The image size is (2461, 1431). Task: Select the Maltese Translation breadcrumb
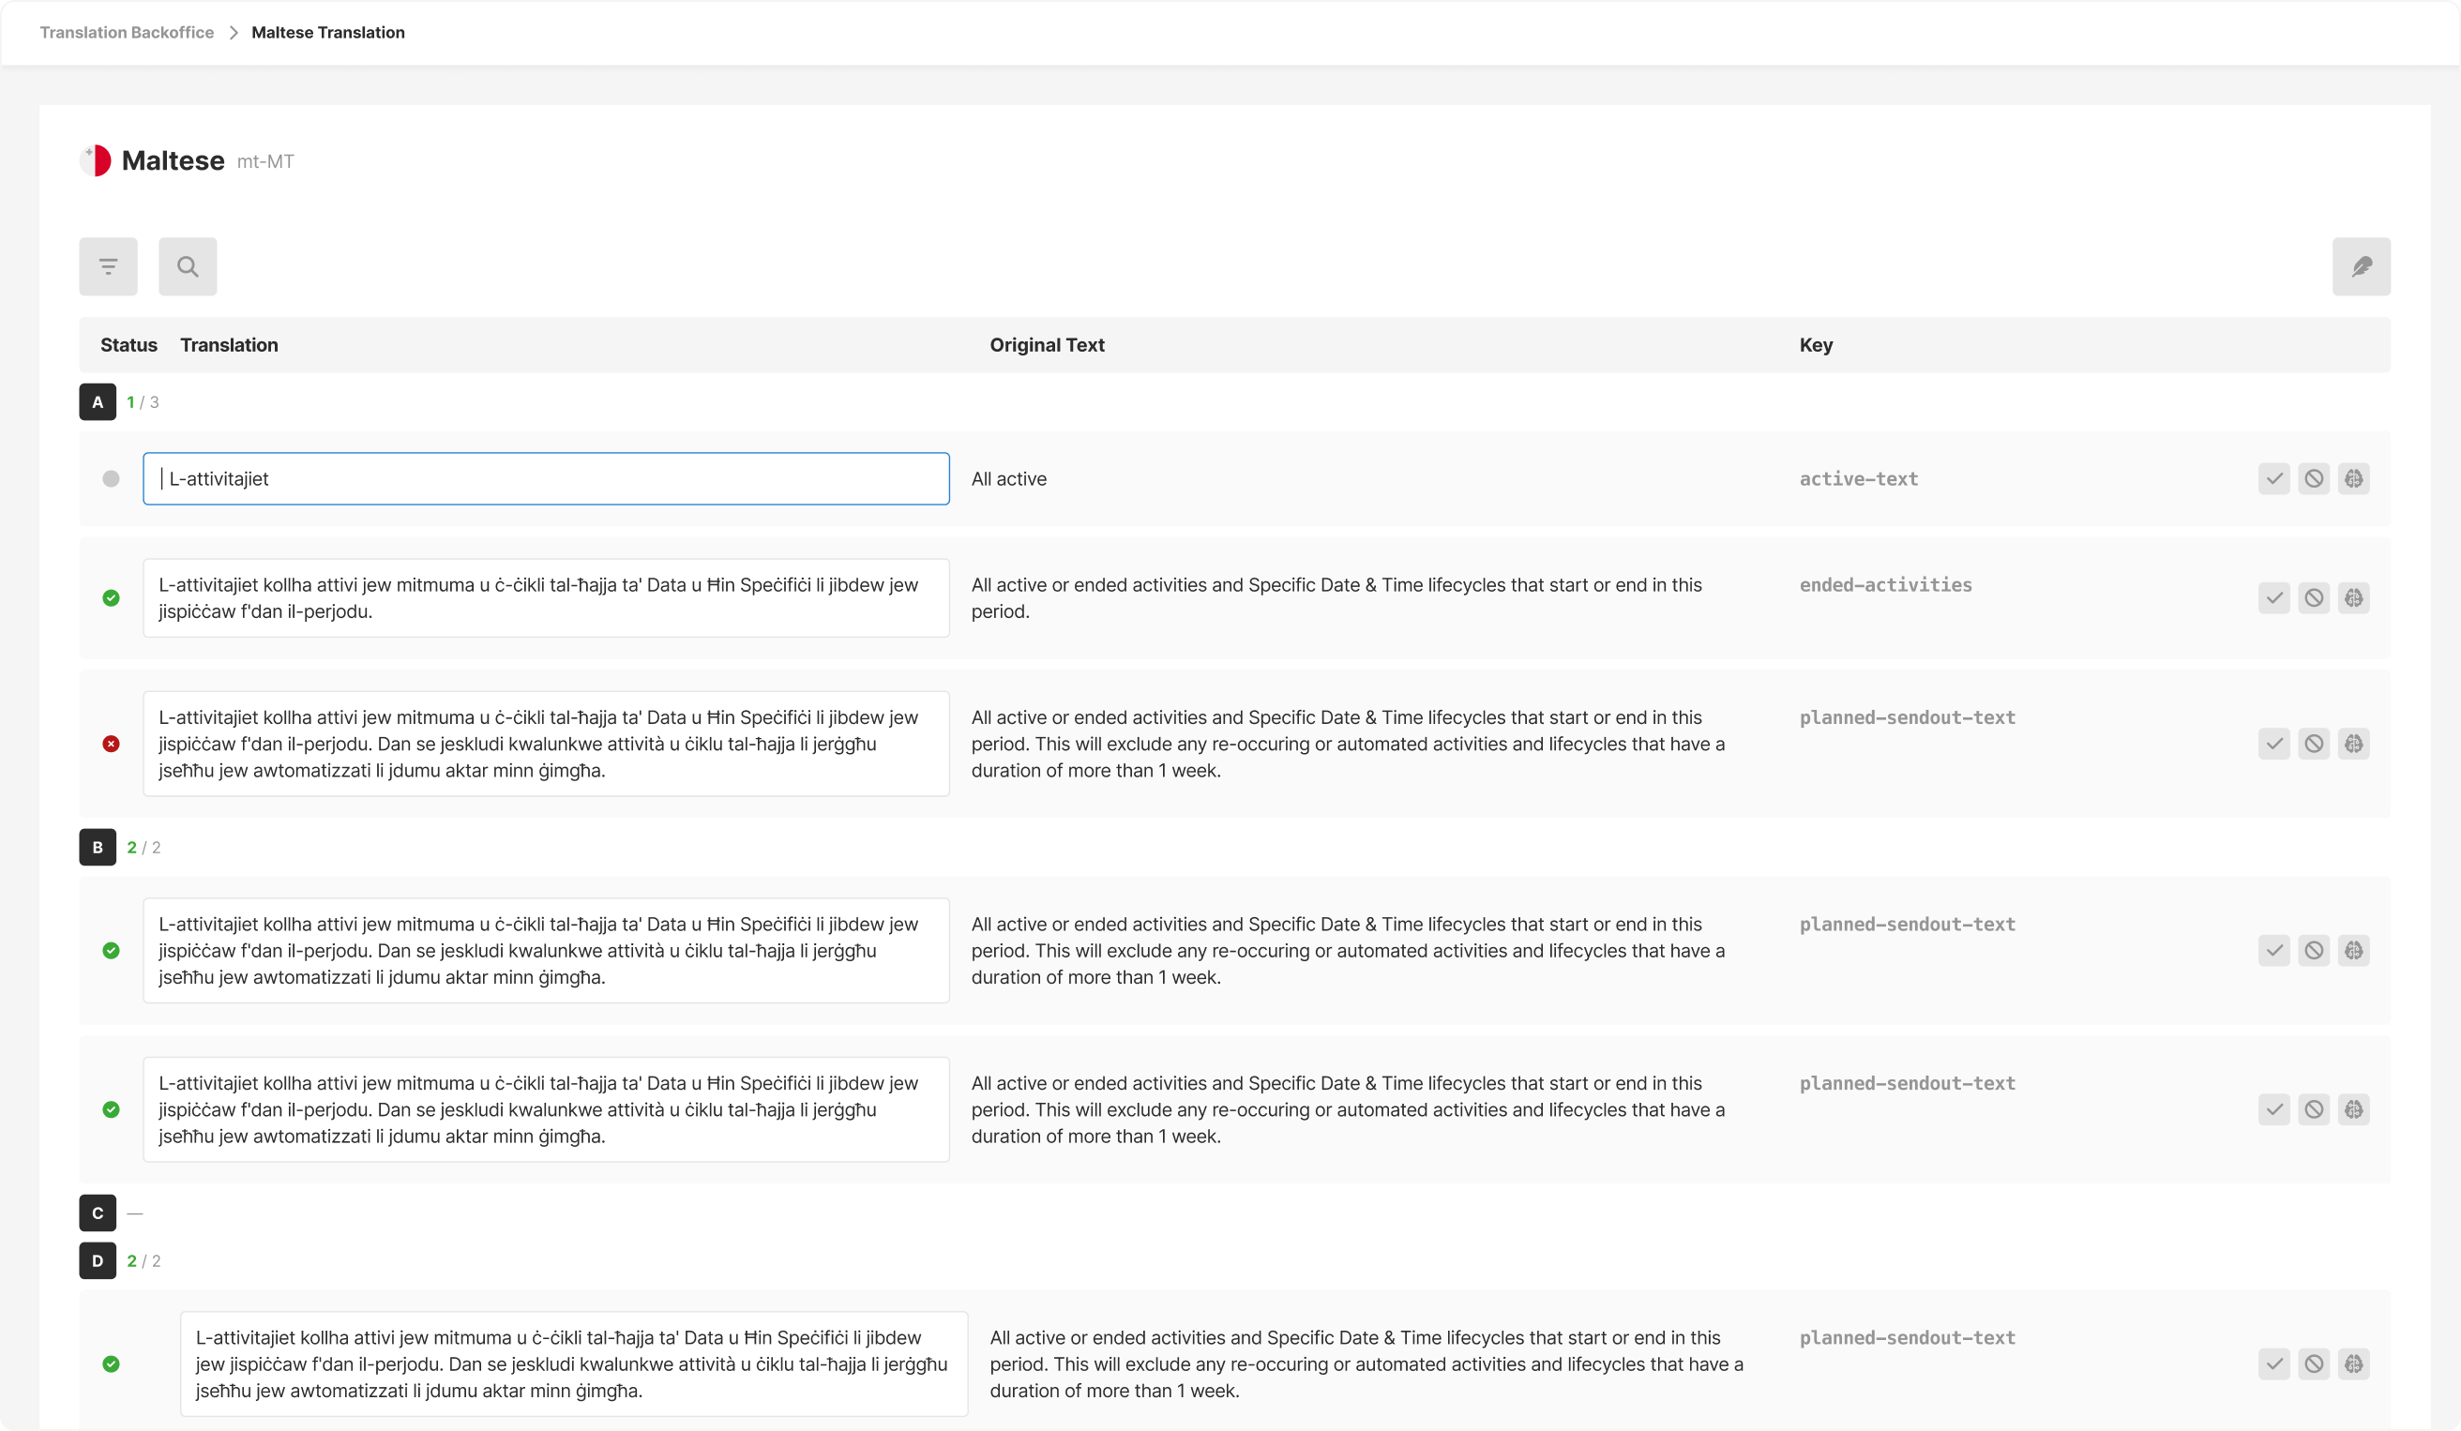(x=328, y=31)
